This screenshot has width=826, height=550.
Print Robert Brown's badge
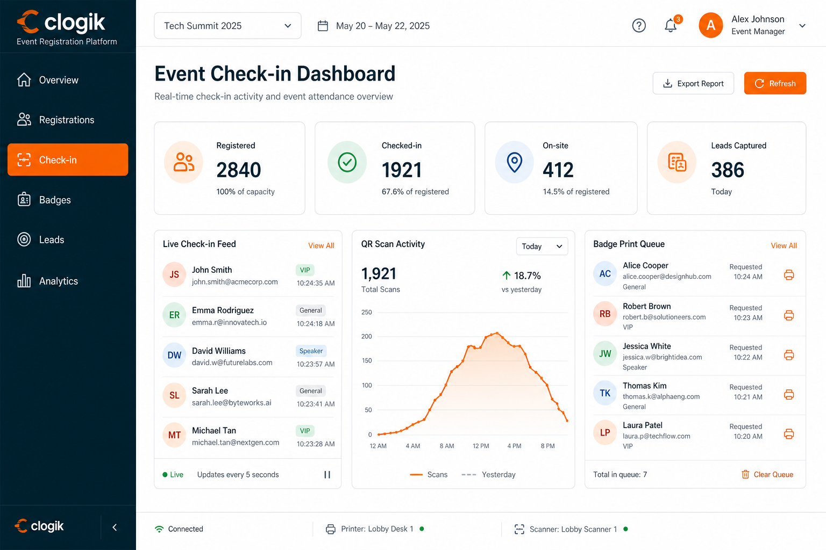(789, 315)
